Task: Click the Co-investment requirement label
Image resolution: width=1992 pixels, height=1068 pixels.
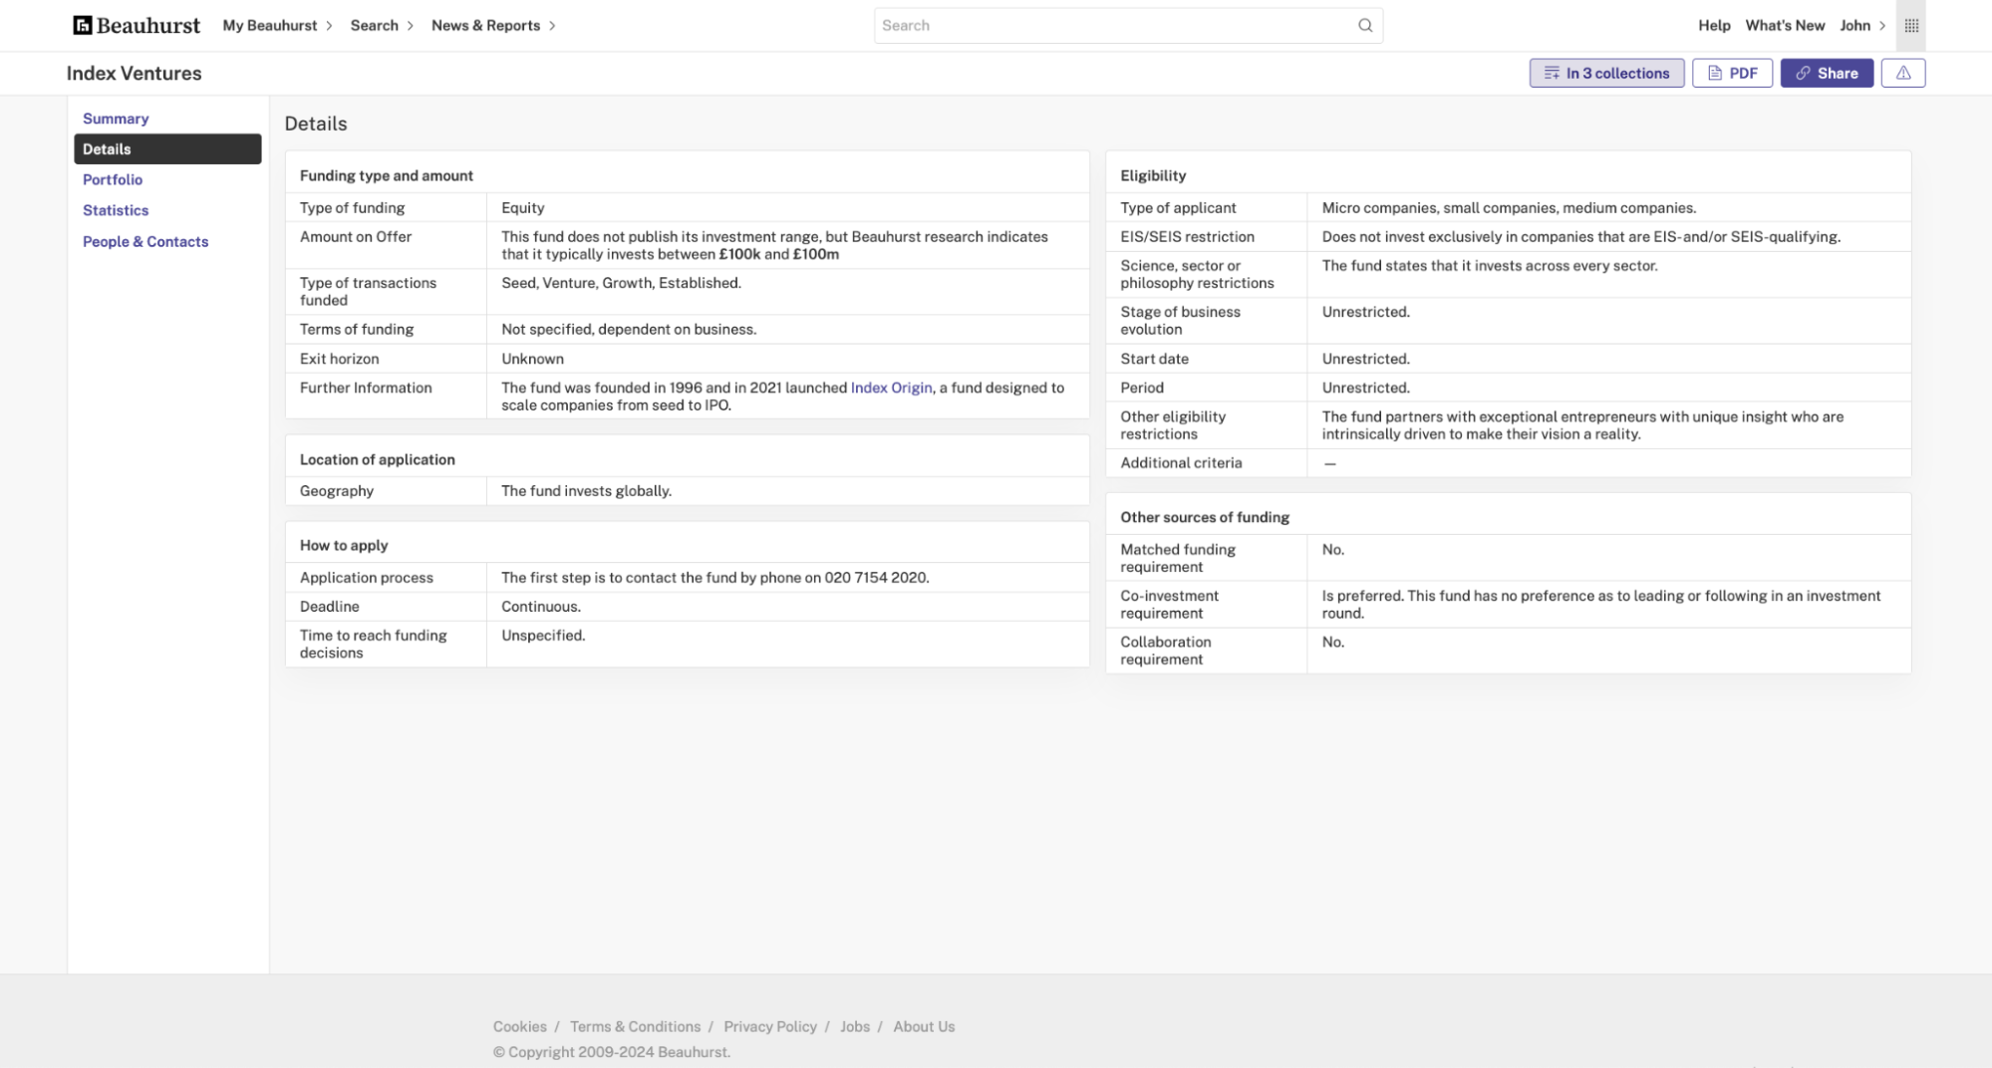Action: [1169, 605]
